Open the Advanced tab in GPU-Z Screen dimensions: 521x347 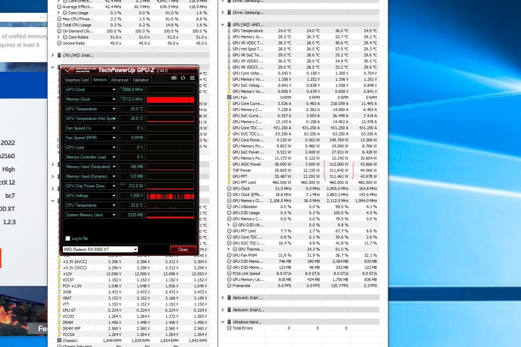click(x=120, y=80)
